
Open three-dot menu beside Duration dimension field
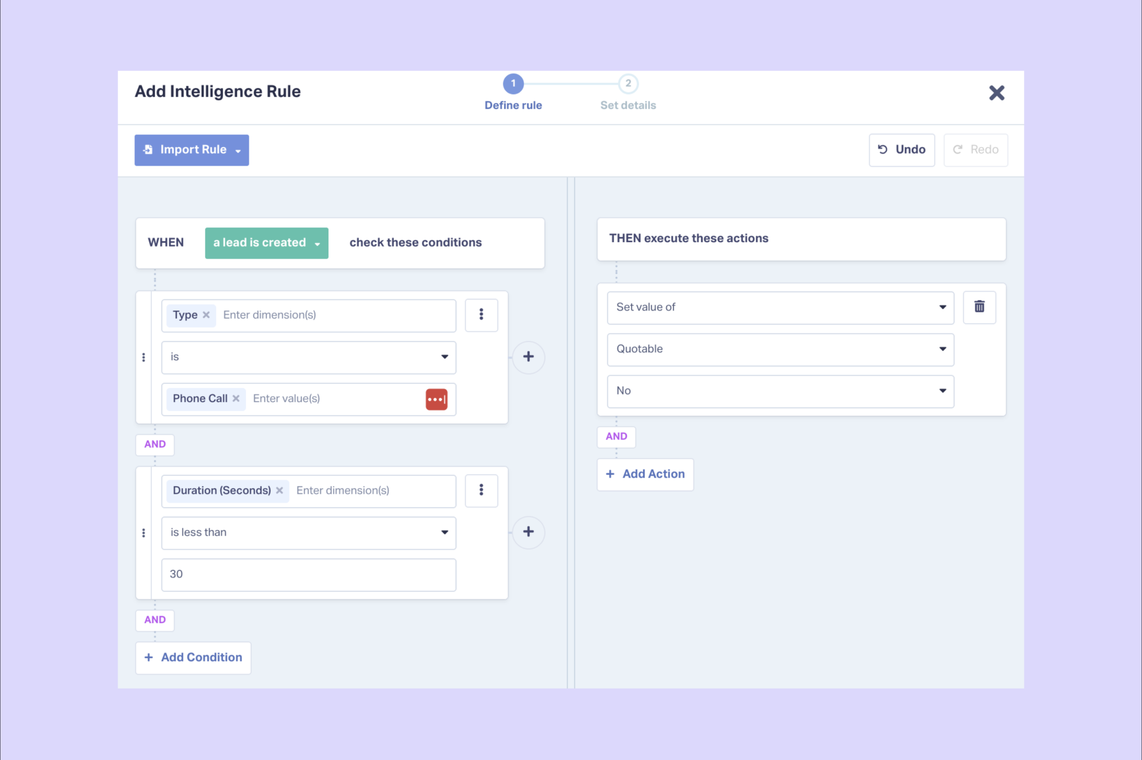pyautogui.click(x=481, y=490)
